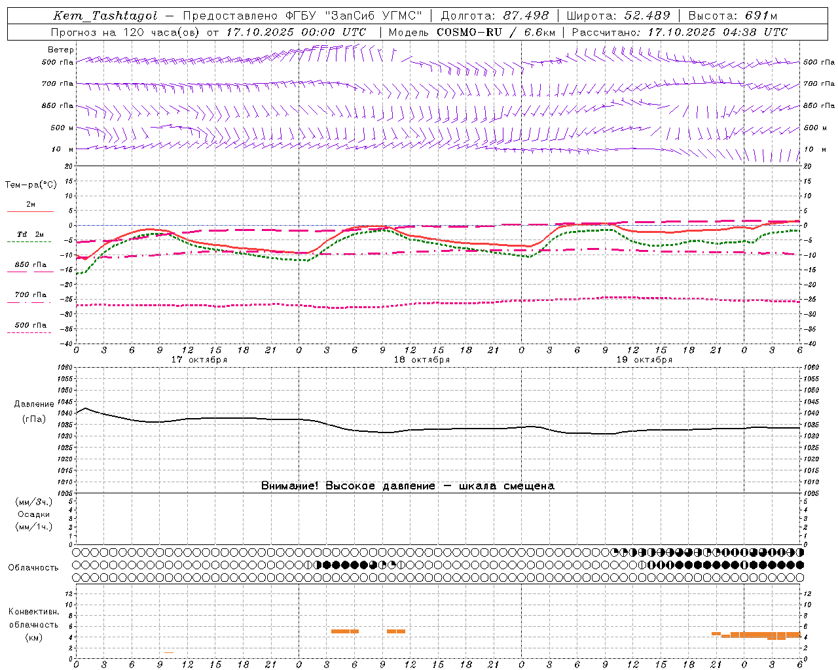Click the (мм/3ч.) precipitation unit label
The height and width of the screenshot is (670, 838).
click(x=34, y=502)
